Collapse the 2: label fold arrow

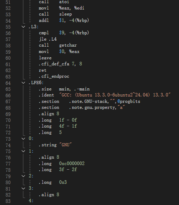[x=23, y=176]
